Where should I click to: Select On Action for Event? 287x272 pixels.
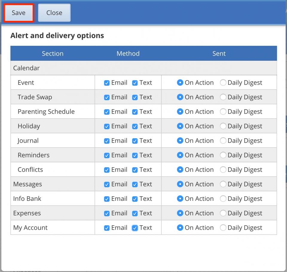[180, 83]
